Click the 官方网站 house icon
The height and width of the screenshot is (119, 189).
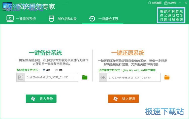166,3
